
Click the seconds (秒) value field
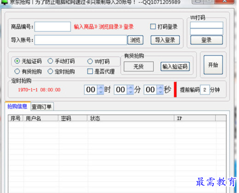(150, 90)
